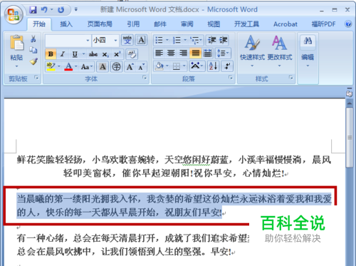
Task: Switch to the 开始 tab
Action: click(x=39, y=24)
